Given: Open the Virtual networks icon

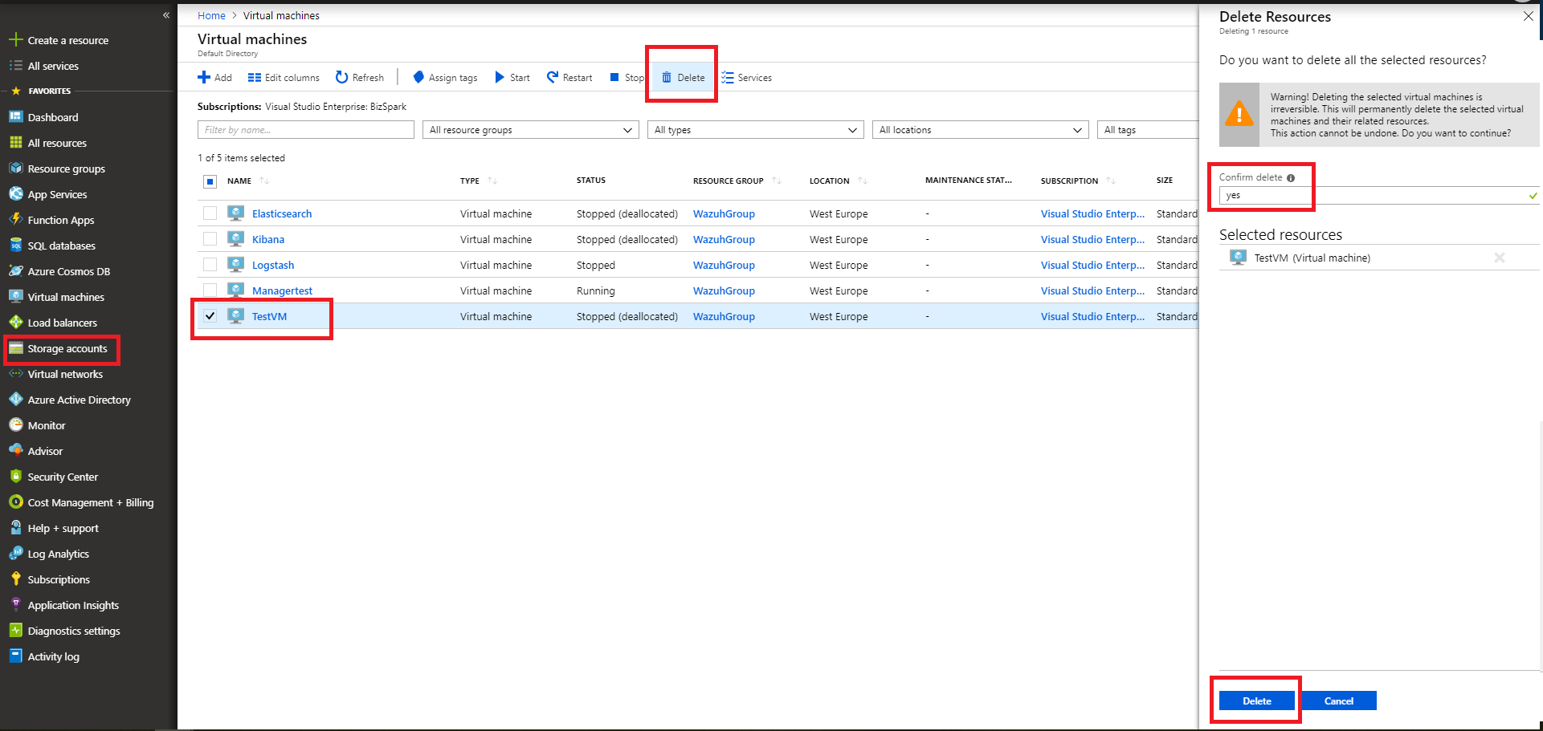Looking at the screenshot, I should 15,374.
